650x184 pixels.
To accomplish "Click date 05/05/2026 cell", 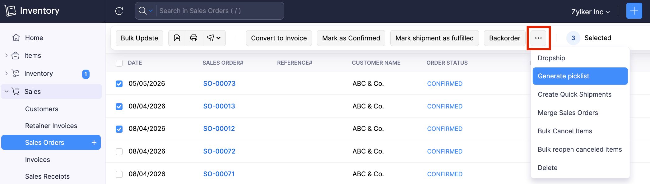I will point(147,84).
